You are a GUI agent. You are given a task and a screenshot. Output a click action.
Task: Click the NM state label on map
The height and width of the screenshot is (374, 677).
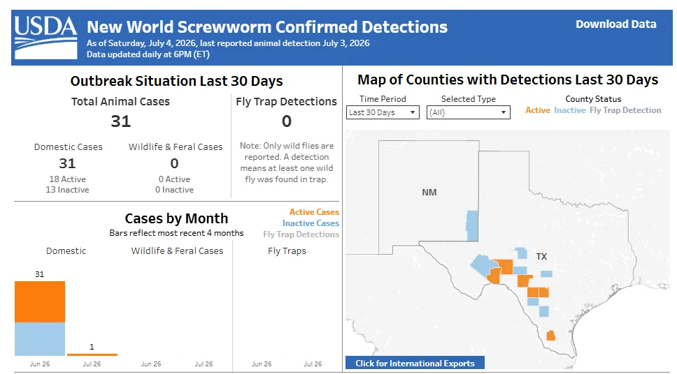pos(429,192)
